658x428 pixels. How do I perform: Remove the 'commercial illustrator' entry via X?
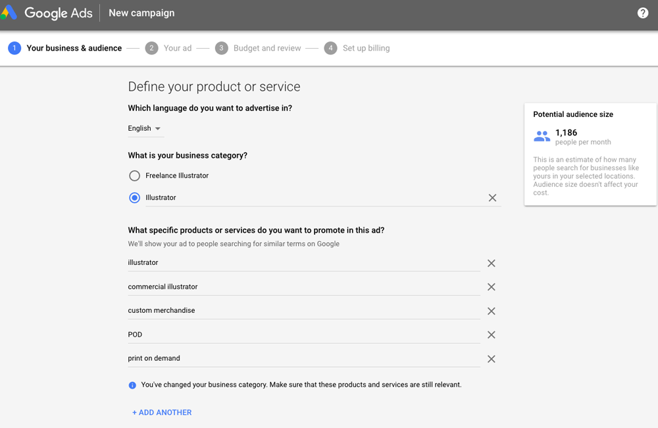point(491,287)
